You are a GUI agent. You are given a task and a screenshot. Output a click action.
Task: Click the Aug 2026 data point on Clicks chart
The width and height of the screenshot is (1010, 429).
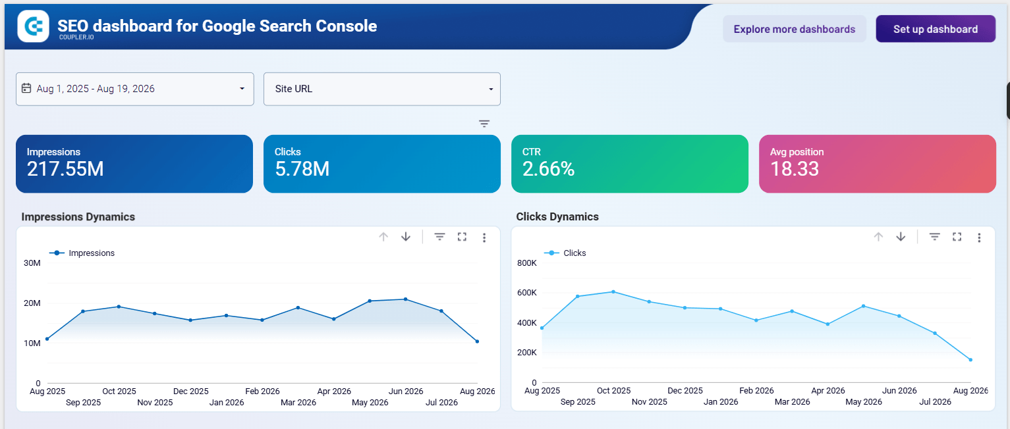(970, 360)
